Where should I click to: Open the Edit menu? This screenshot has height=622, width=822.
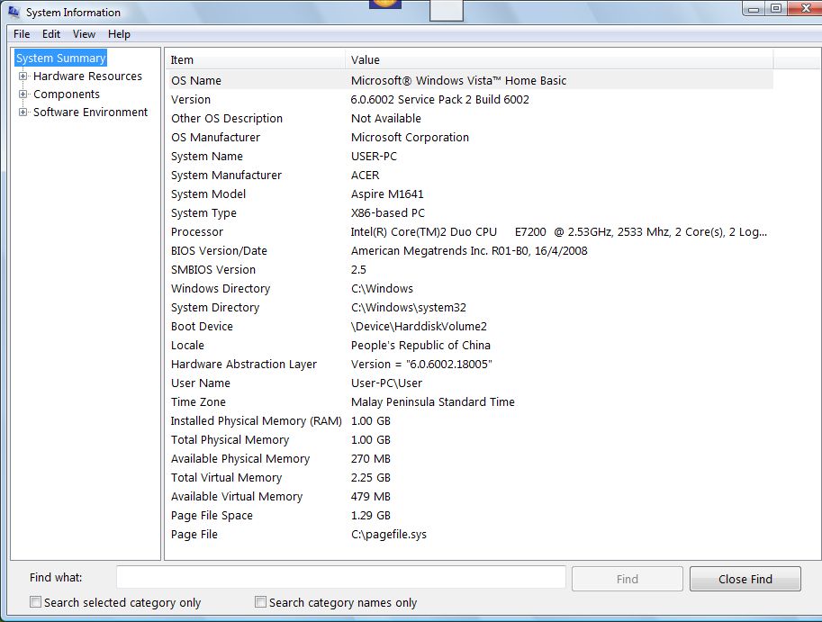click(x=51, y=34)
